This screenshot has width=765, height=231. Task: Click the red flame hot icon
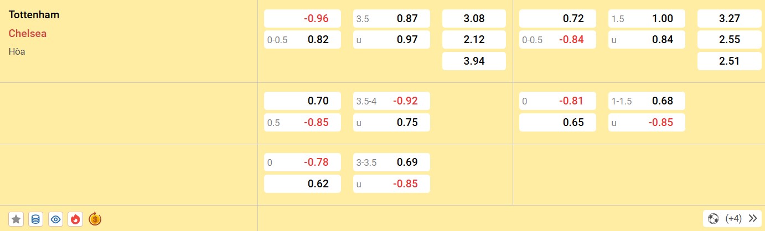tap(75, 219)
